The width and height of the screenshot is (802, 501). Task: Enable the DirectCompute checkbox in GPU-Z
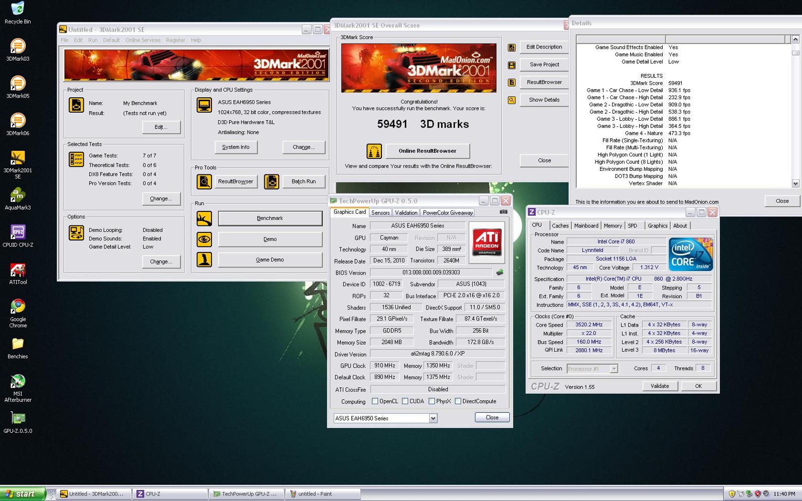[x=458, y=401]
